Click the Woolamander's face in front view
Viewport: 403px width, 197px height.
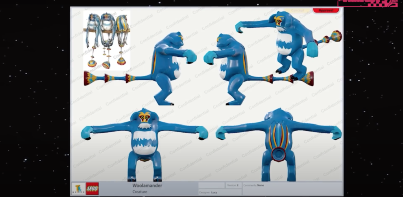click(144, 117)
